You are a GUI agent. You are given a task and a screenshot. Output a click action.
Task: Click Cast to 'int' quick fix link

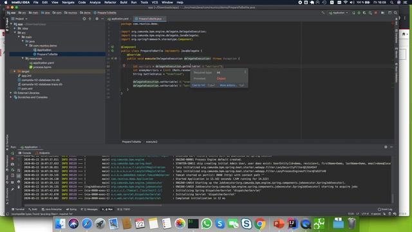pos(198,85)
